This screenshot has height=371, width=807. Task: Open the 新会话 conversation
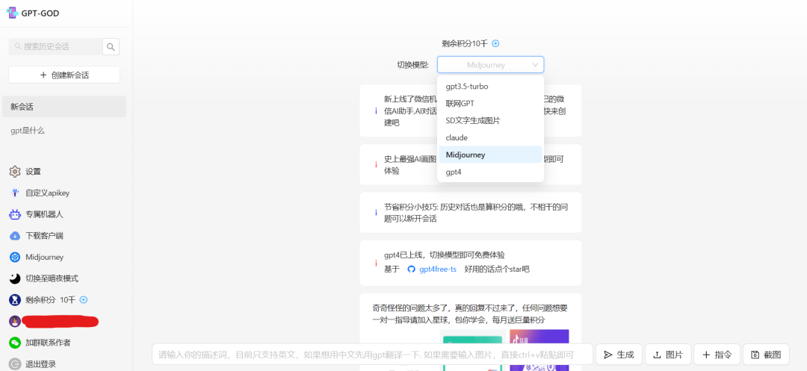click(x=64, y=107)
